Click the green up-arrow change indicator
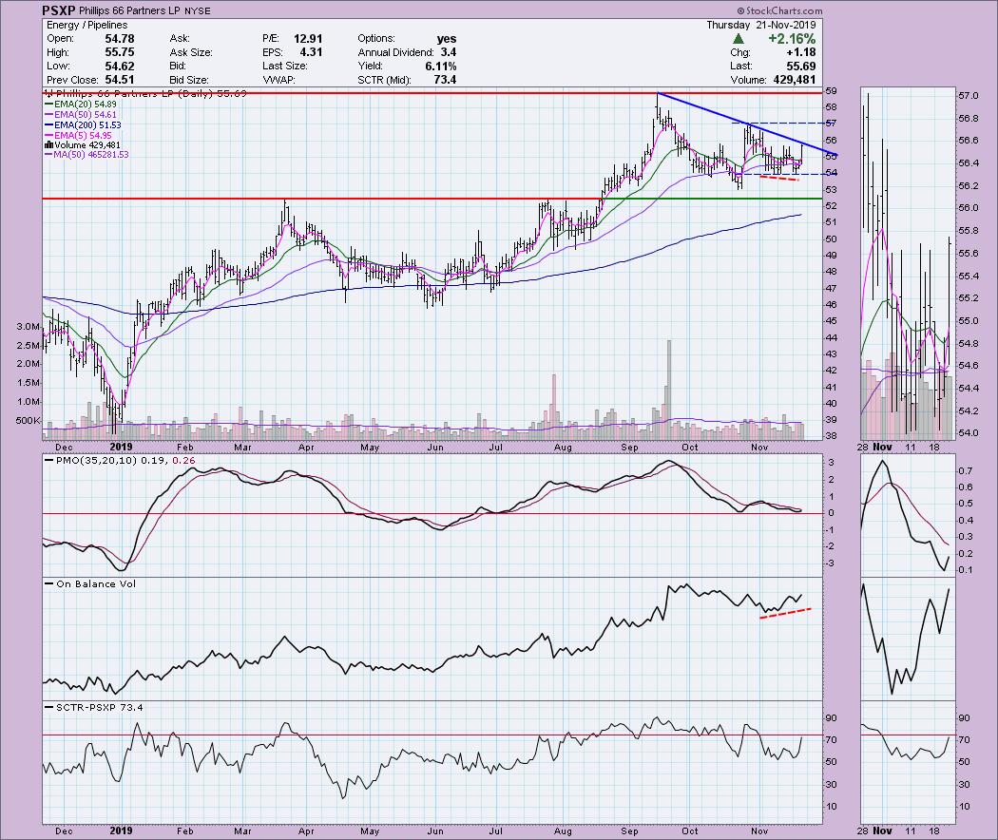Image resolution: width=998 pixels, height=840 pixels. click(x=739, y=39)
